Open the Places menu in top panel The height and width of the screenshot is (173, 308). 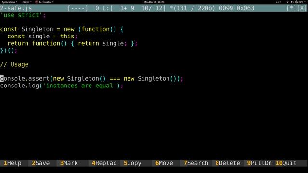[27, 2]
